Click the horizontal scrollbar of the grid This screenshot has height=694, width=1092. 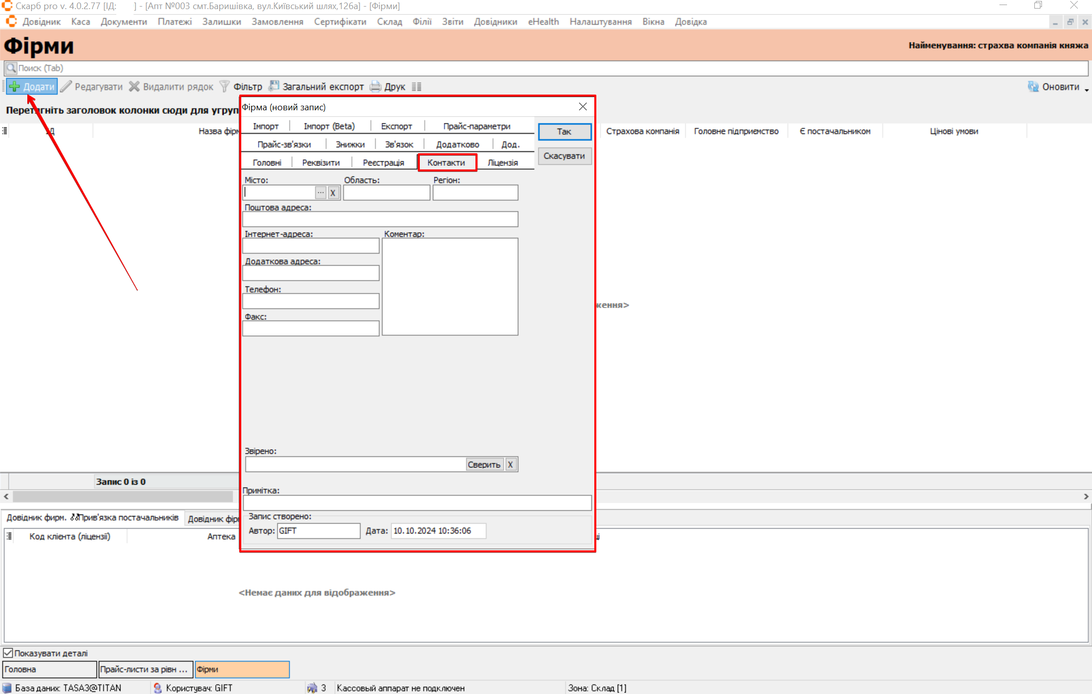pos(121,497)
